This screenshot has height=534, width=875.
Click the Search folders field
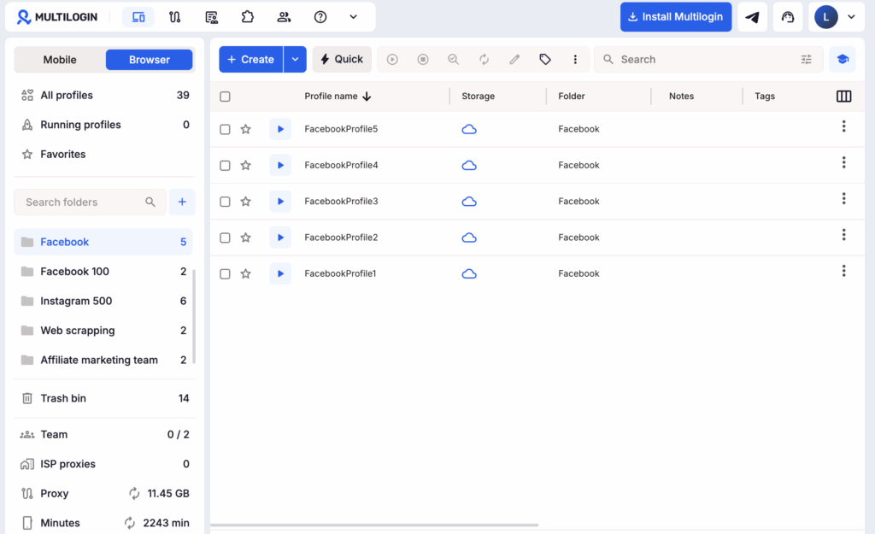(90, 202)
